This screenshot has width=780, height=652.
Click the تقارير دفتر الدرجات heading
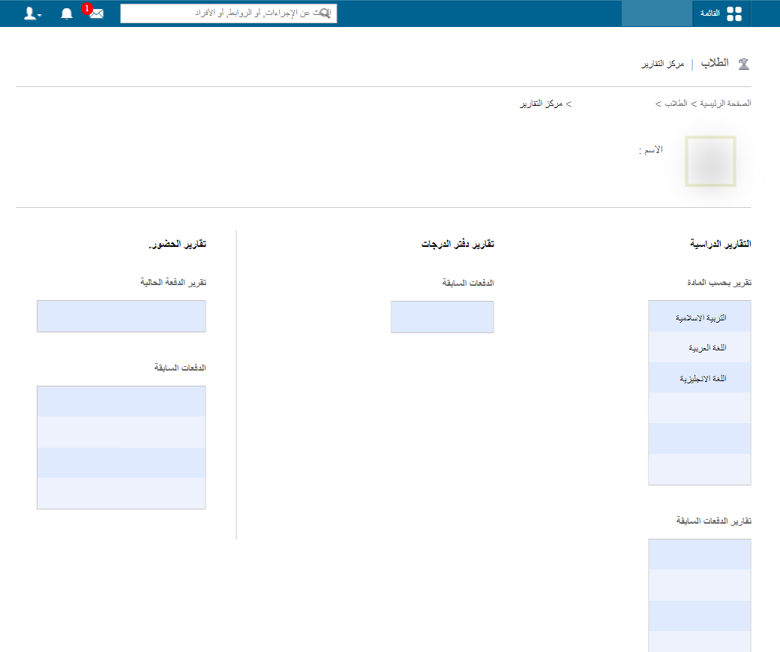coord(457,243)
